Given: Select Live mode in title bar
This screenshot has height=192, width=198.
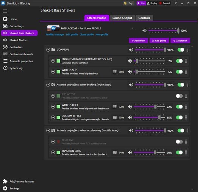Looking at the screenshot, I should pyautogui.click(x=141, y=3).
